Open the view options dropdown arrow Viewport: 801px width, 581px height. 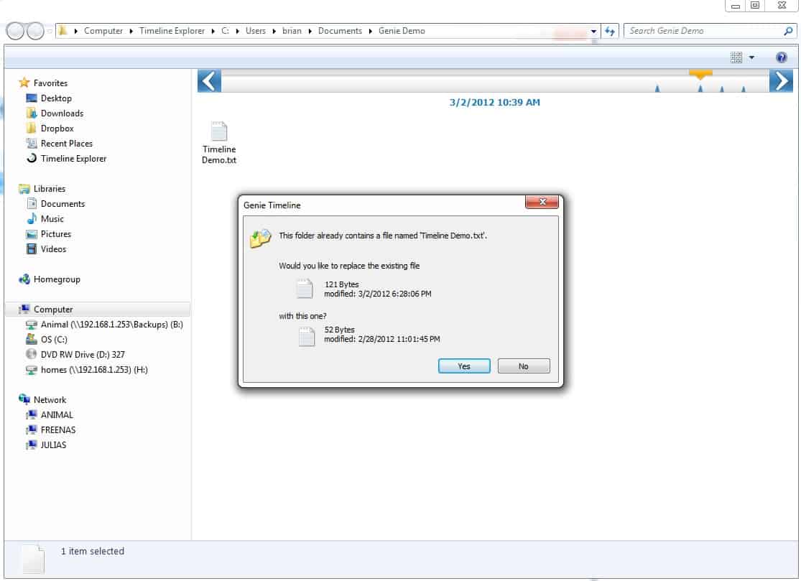(751, 57)
